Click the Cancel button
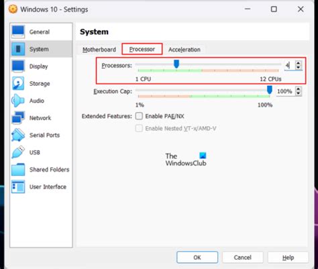This screenshot has height=269, width=318. pyautogui.click(x=243, y=258)
